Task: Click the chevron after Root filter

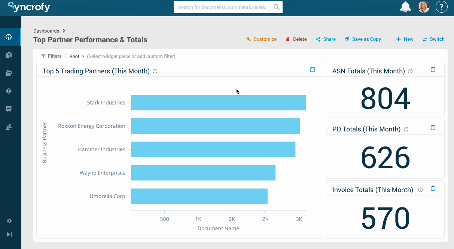Action: [x=83, y=57]
